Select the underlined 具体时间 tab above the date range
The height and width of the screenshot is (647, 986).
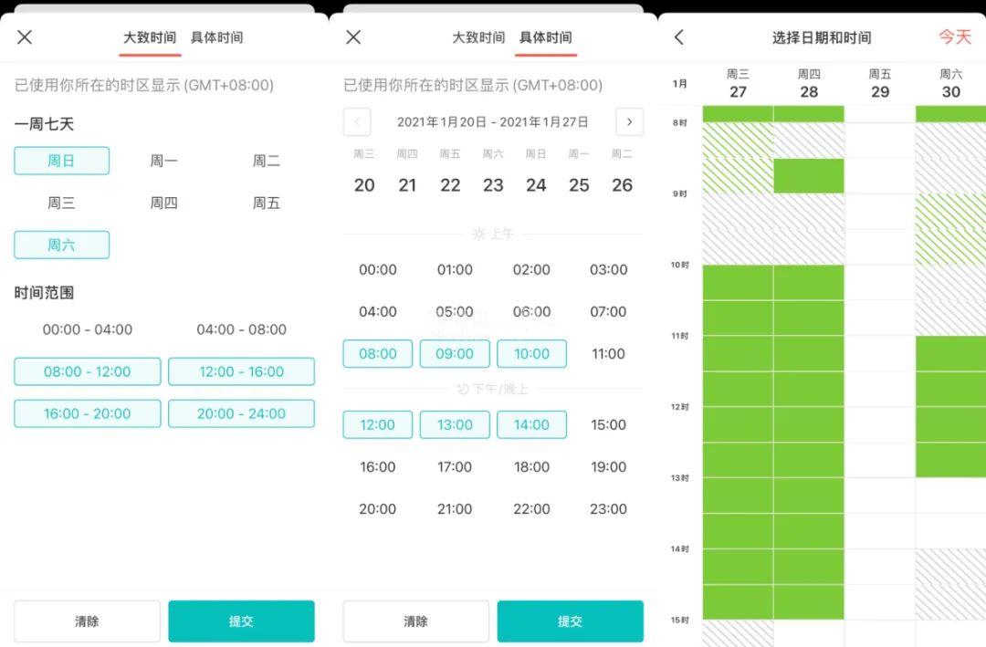coord(546,37)
